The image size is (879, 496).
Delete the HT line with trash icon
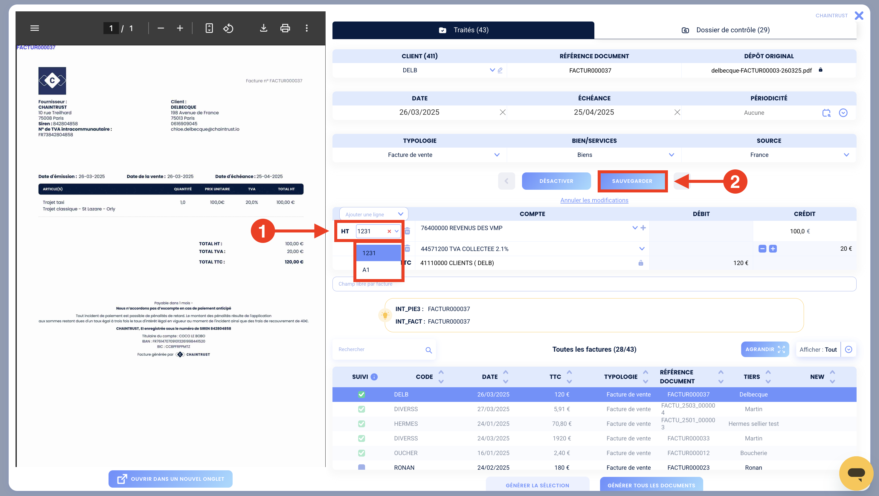click(408, 231)
